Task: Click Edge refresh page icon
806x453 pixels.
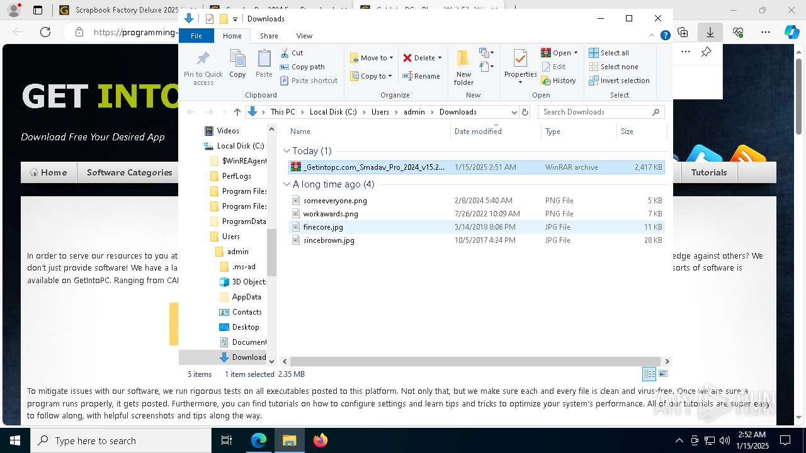Action: (x=45, y=32)
